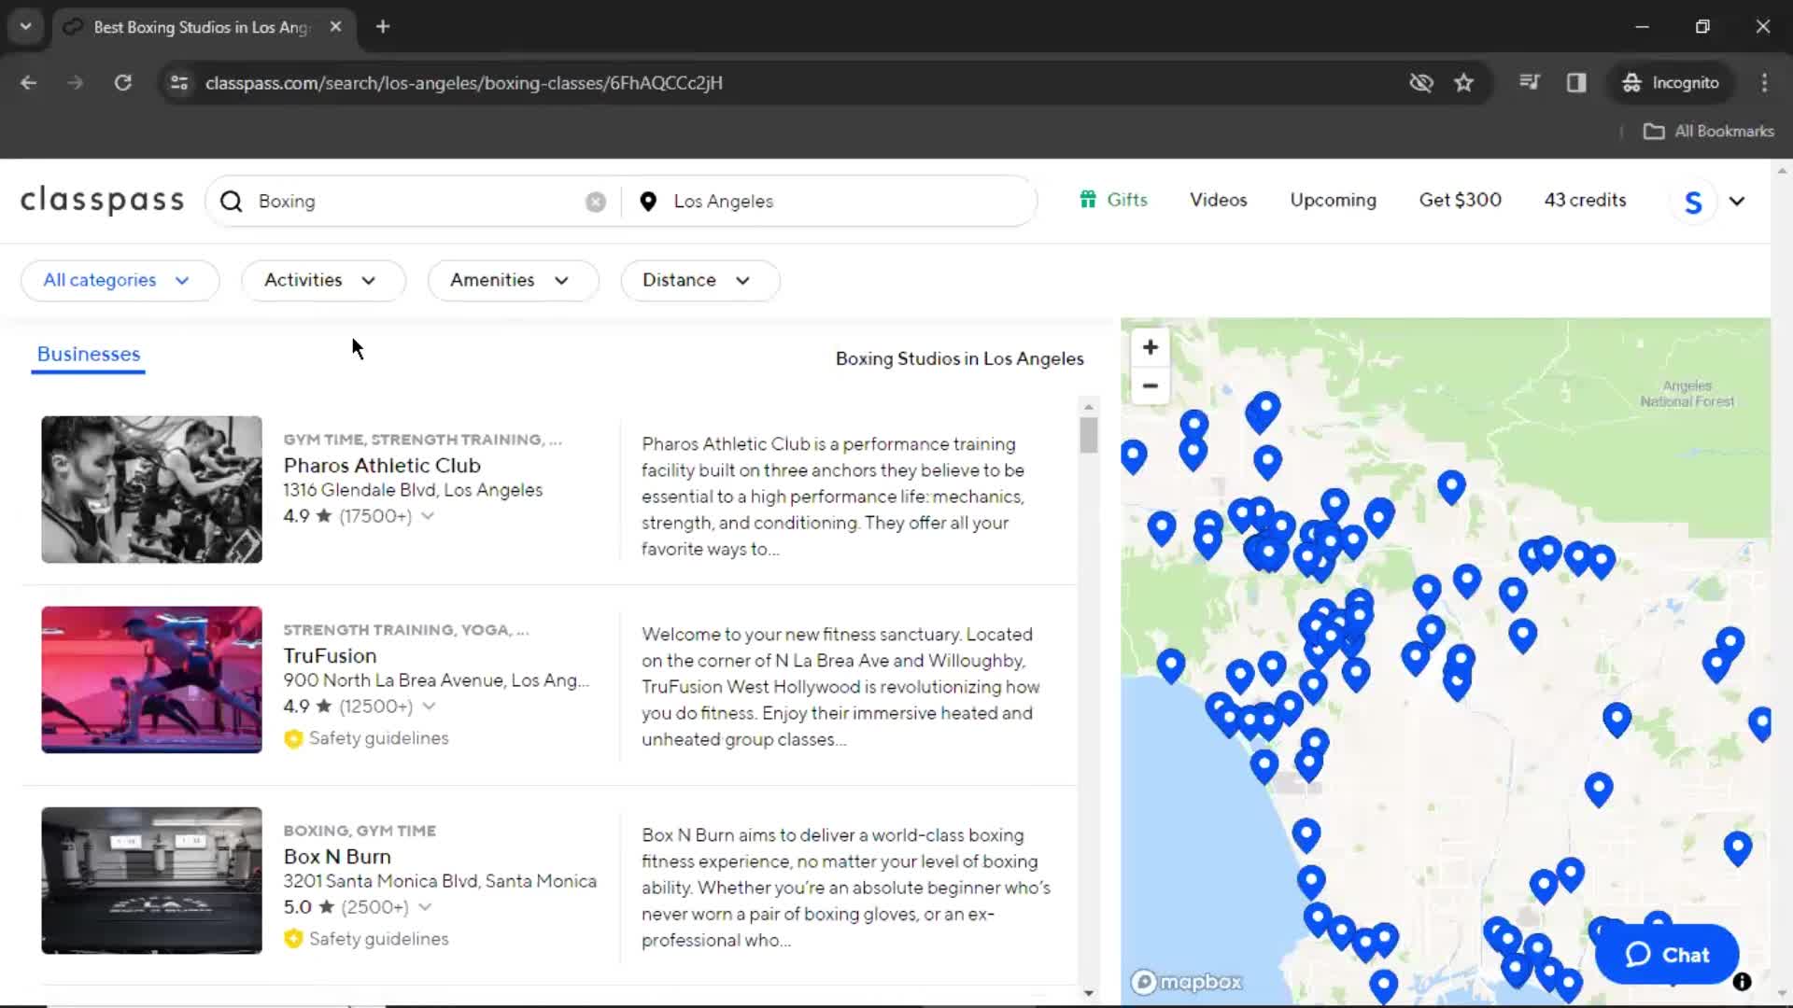Click the zoom in (+) map control
Screen dimensions: 1793x1008
[1151, 347]
